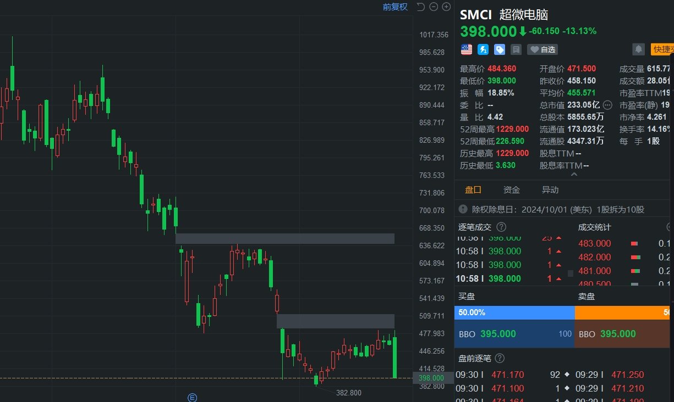
Task: Zoom out the chart with the minus icon
Action: (x=434, y=7)
